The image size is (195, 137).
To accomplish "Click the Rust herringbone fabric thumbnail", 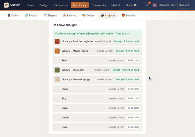I will click(x=57, y=41).
